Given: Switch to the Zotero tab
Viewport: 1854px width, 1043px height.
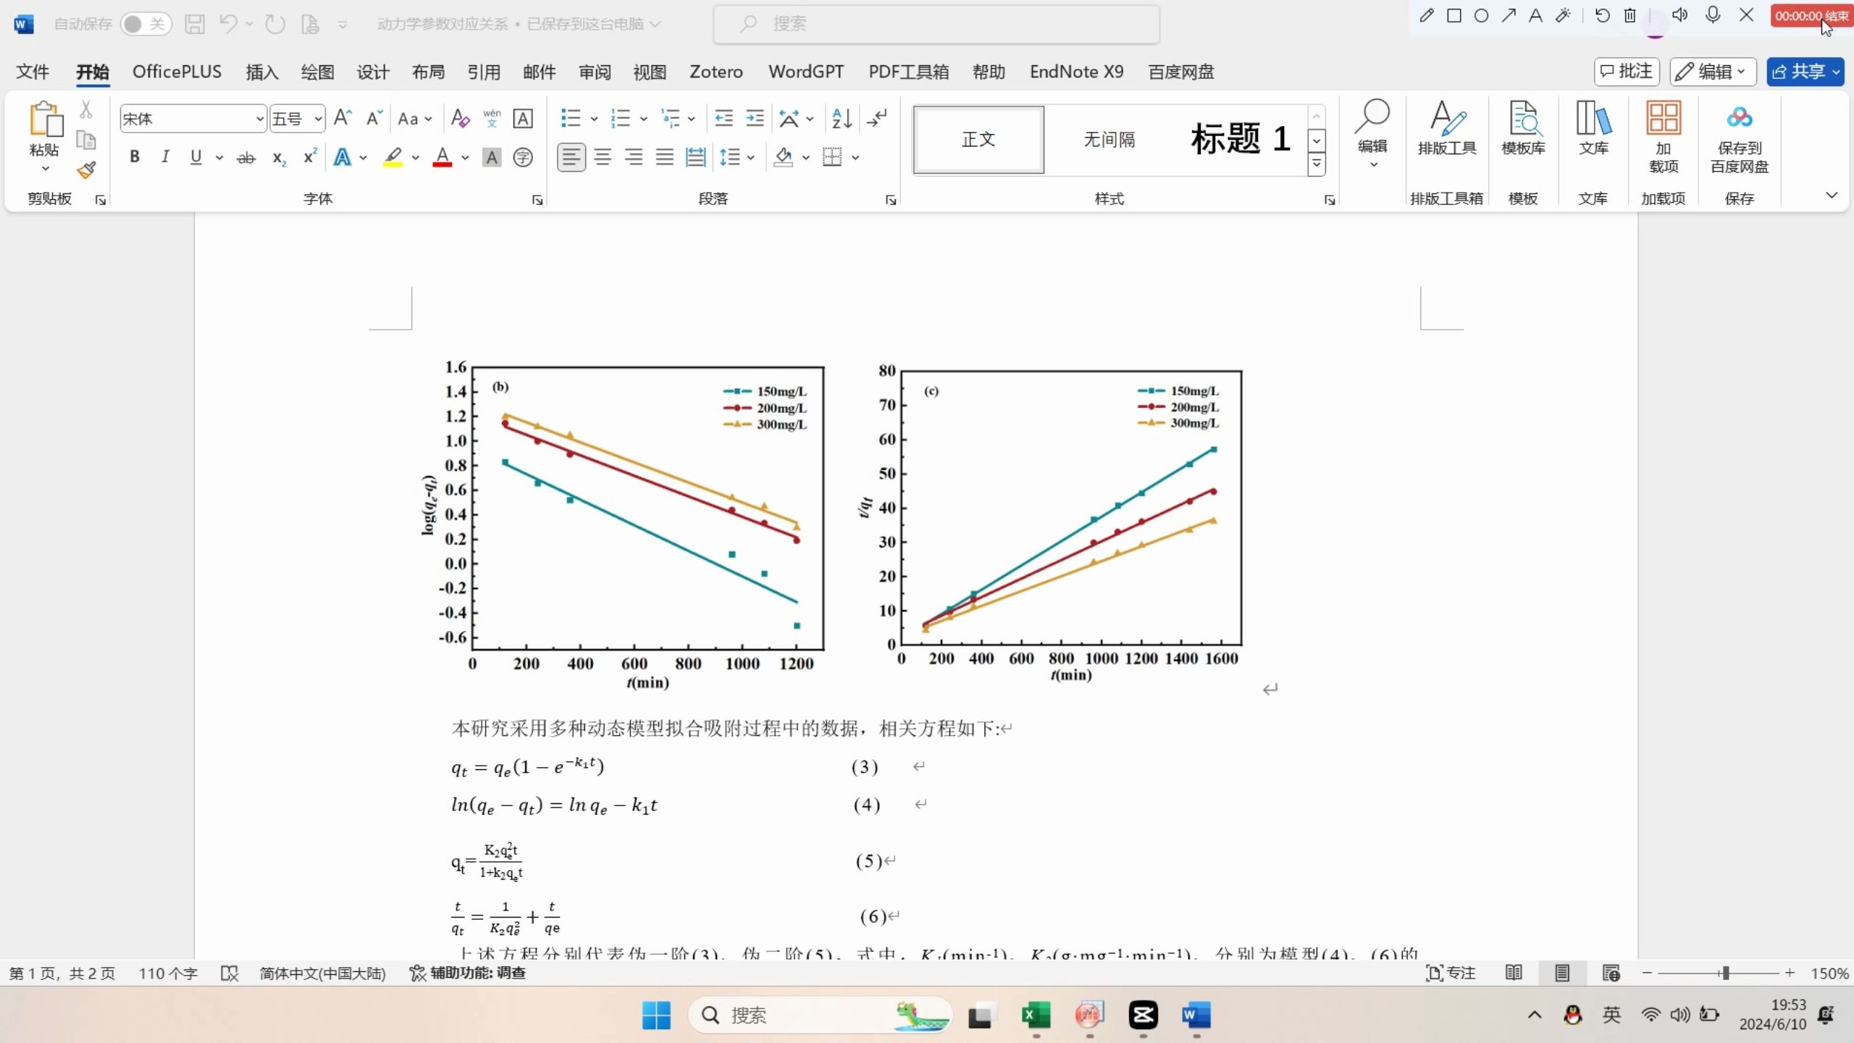Looking at the screenshot, I should (x=716, y=72).
